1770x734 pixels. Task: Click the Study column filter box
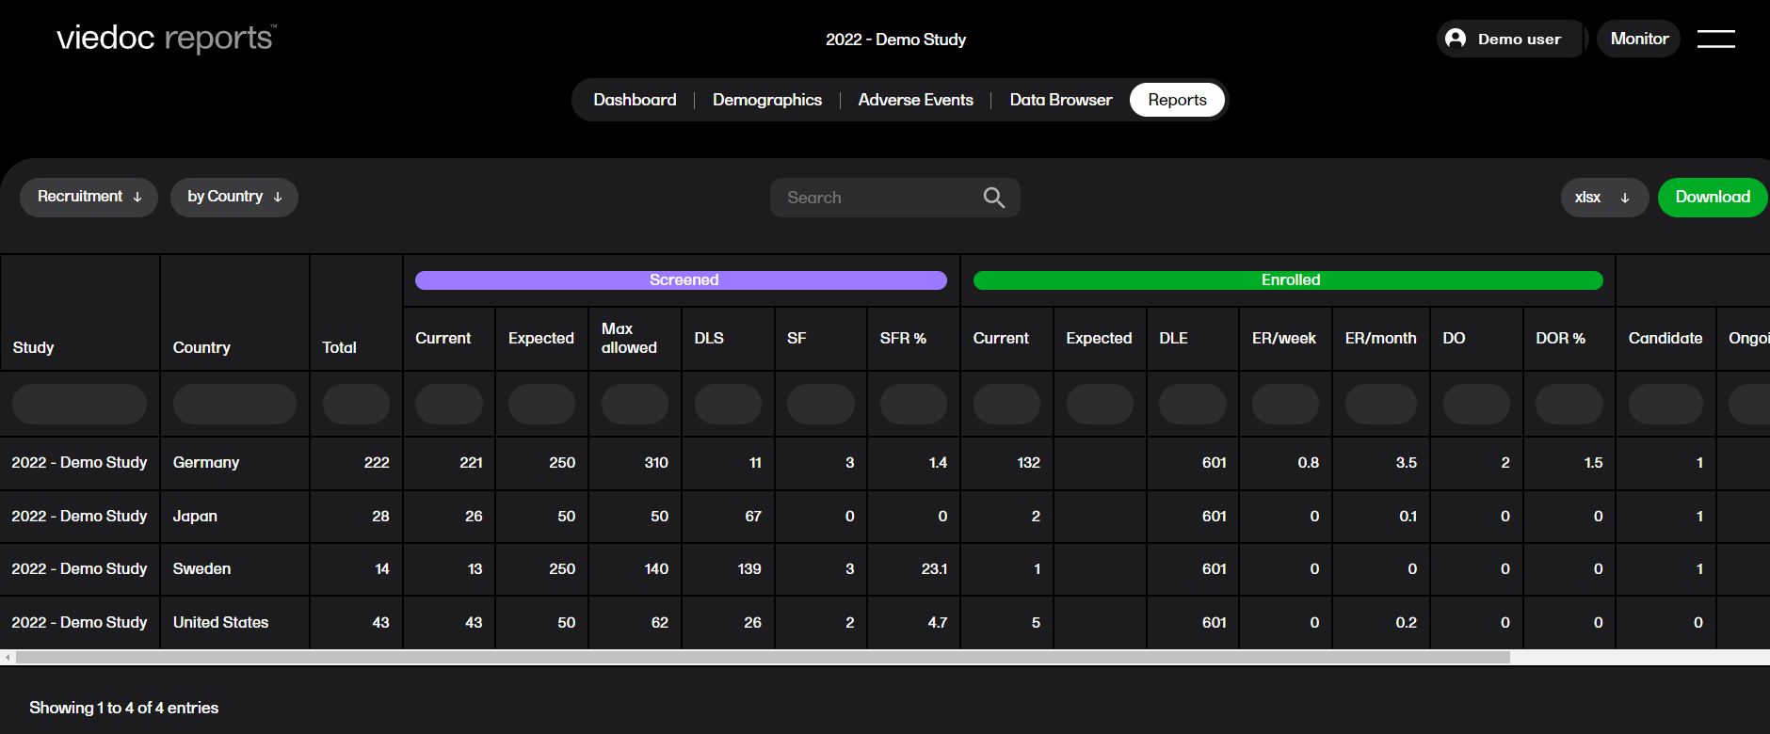[x=79, y=404]
